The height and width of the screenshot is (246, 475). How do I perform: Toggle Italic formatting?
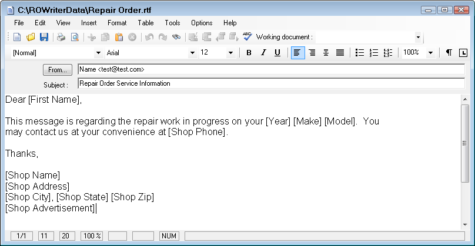click(263, 53)
